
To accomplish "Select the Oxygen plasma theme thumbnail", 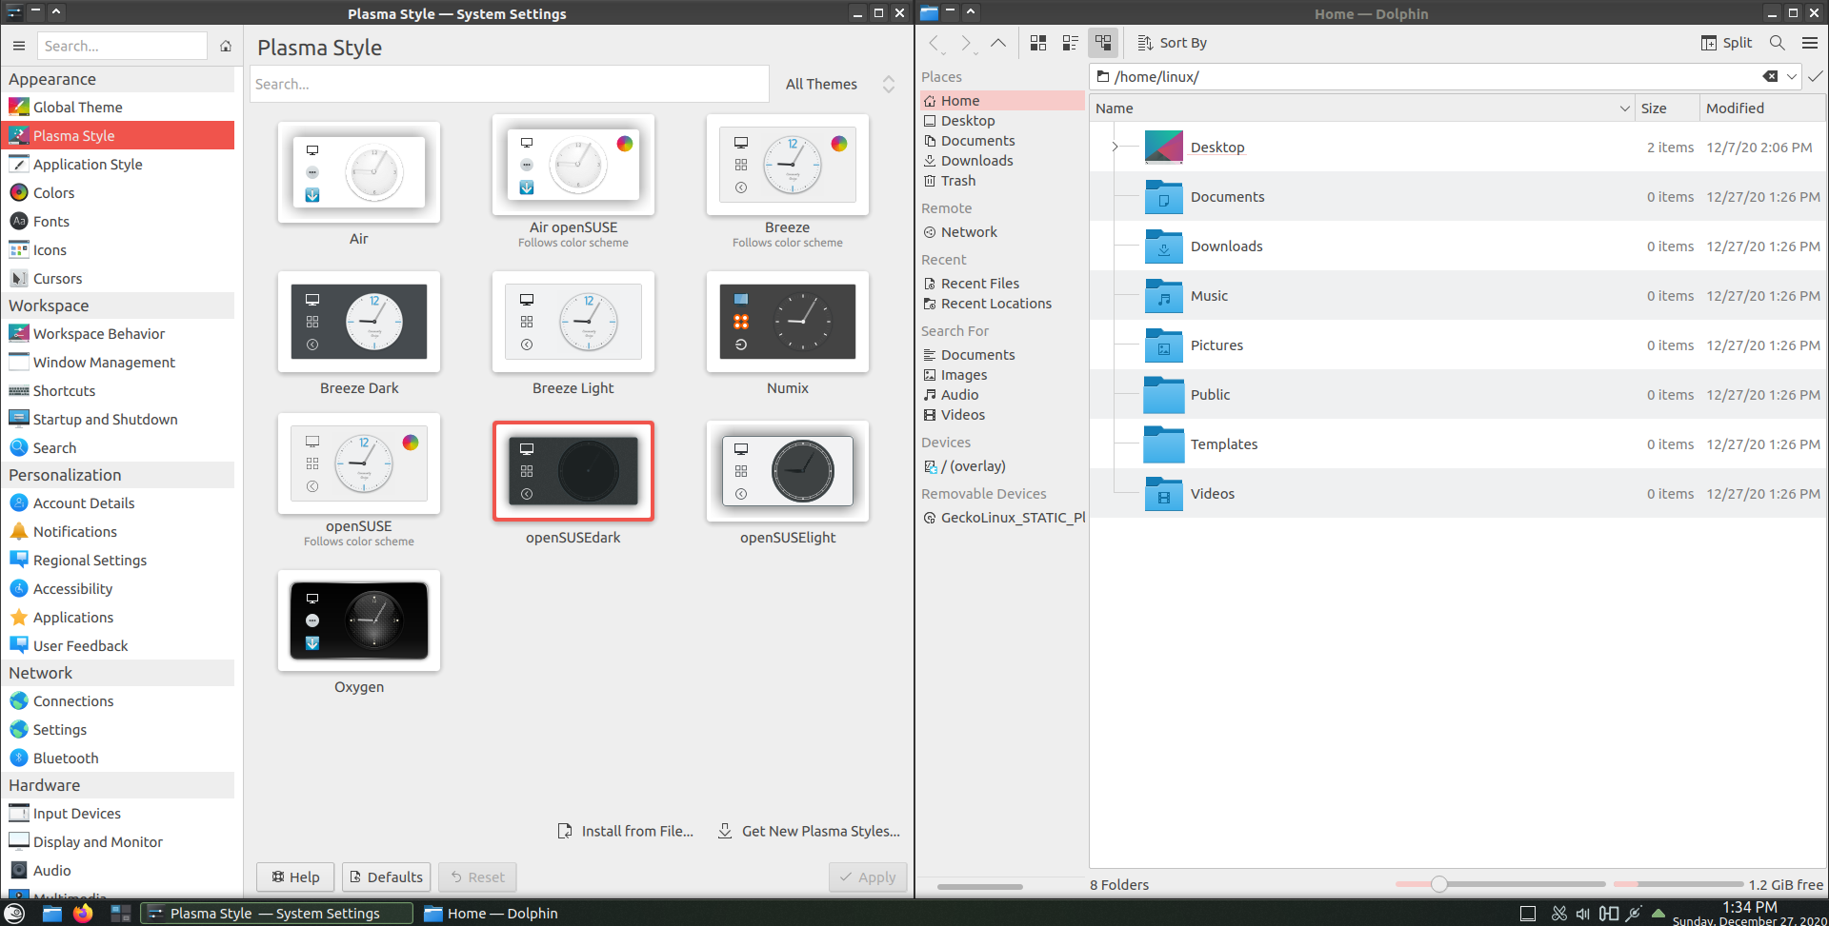I will click(359, 621).
